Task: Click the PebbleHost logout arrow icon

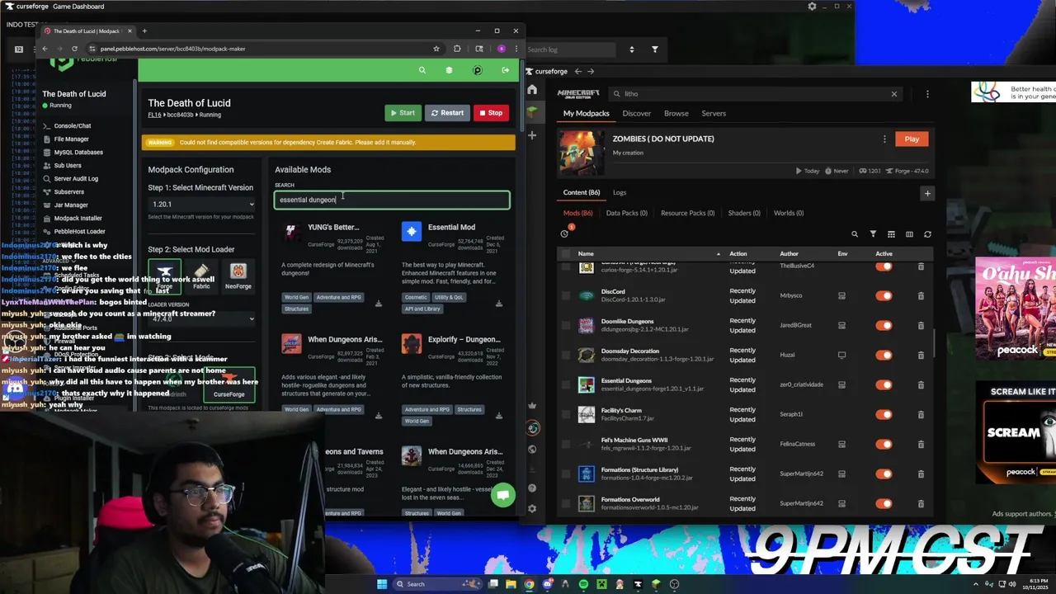Action: [x=505, y=71]
